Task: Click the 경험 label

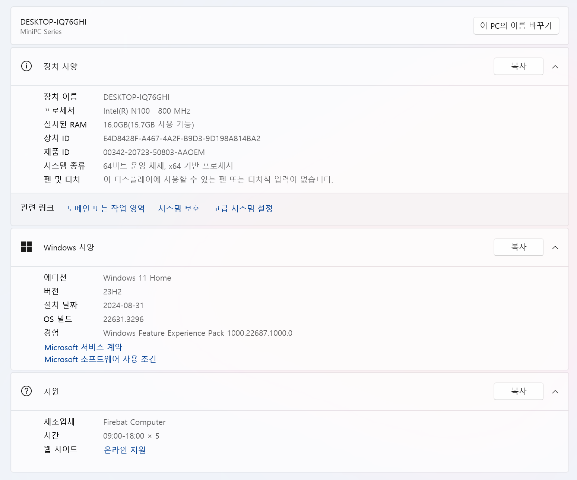Action: pos(51,333)
